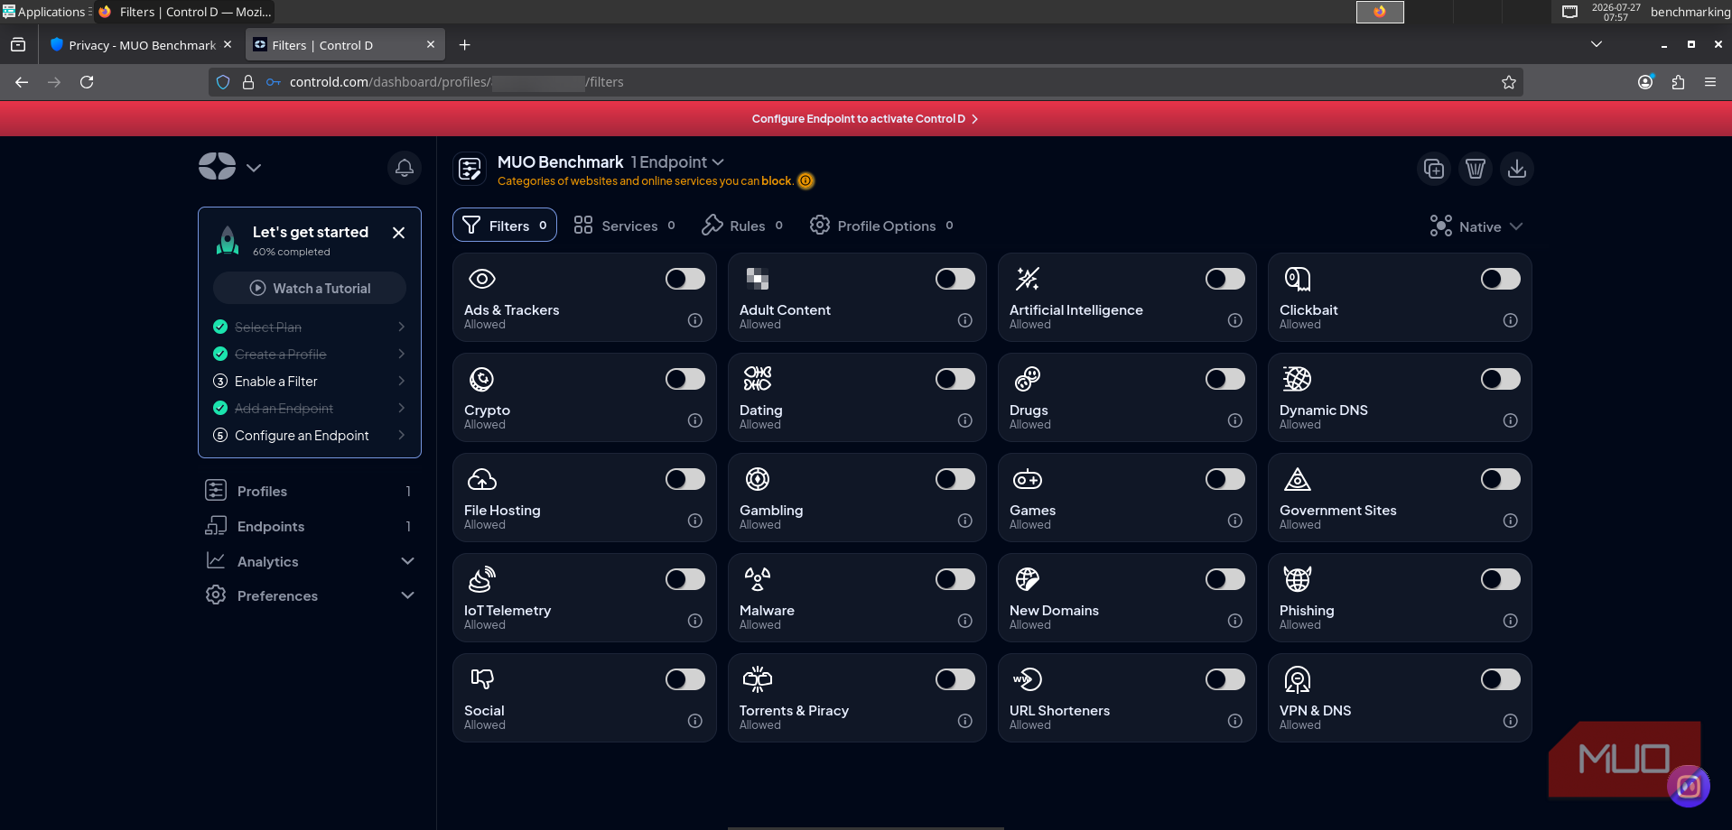The width and height of the screenshot is (1732, 830).
Task: Toggle Artificial Intelligence filter on
Action: point(1225,279)
